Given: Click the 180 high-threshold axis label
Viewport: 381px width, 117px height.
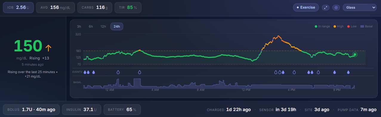Looking at the screenshot, I should (x=78, y=51).
